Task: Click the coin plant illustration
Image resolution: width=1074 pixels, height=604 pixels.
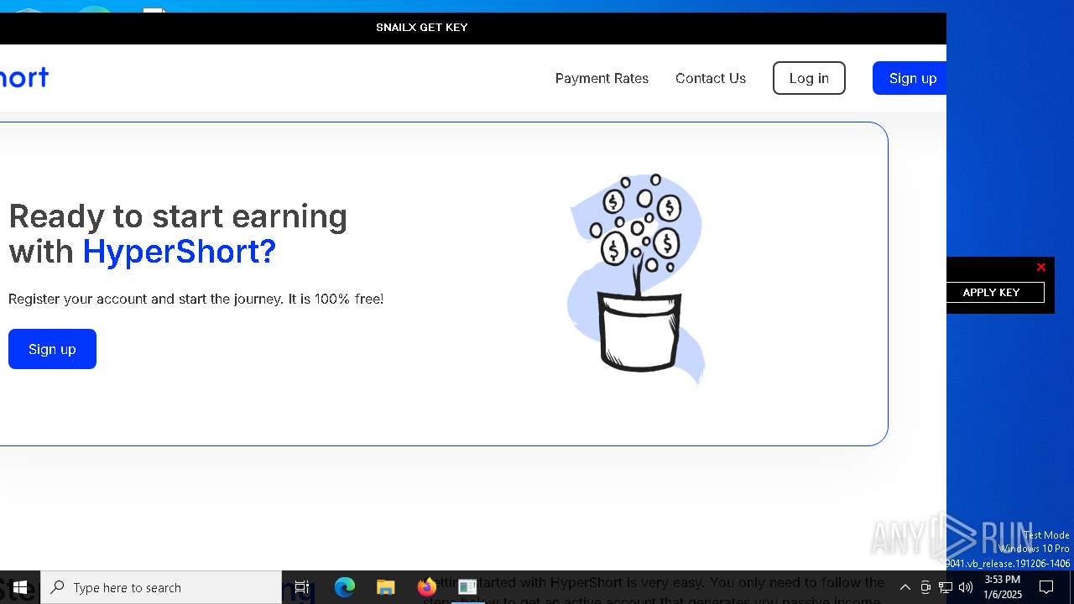Action: coord(637,279)
